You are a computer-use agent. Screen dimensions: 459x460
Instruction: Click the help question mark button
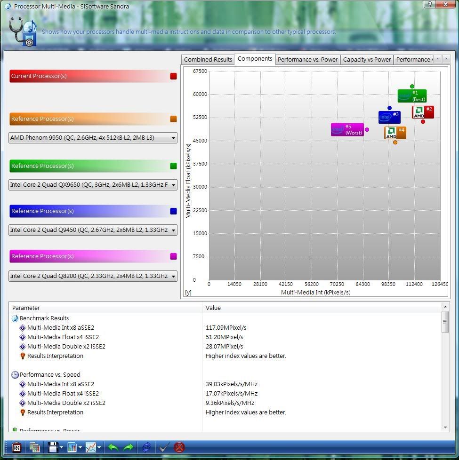coord(430,4)
